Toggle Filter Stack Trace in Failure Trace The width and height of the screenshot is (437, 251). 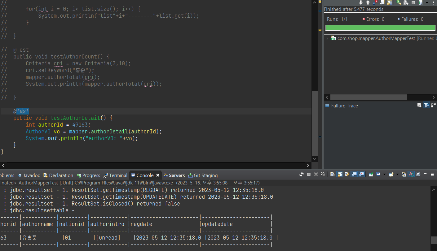[x=426, y=105]
